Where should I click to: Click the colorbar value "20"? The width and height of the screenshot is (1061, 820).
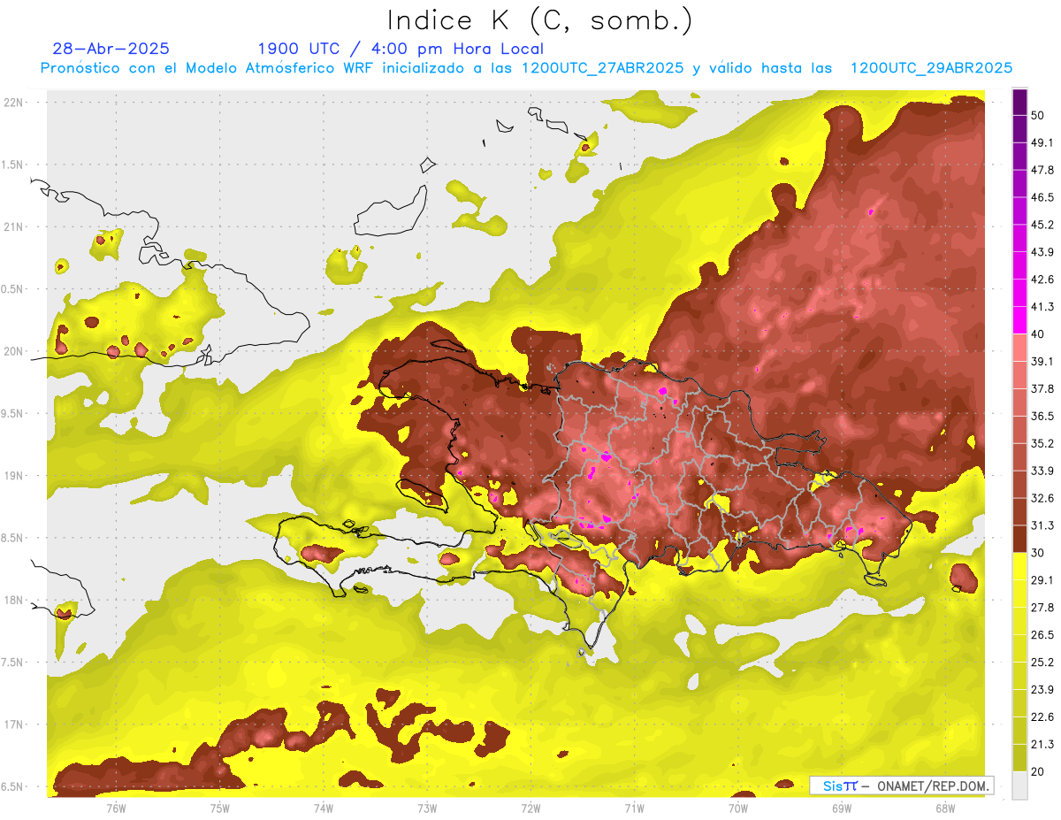1039,771
